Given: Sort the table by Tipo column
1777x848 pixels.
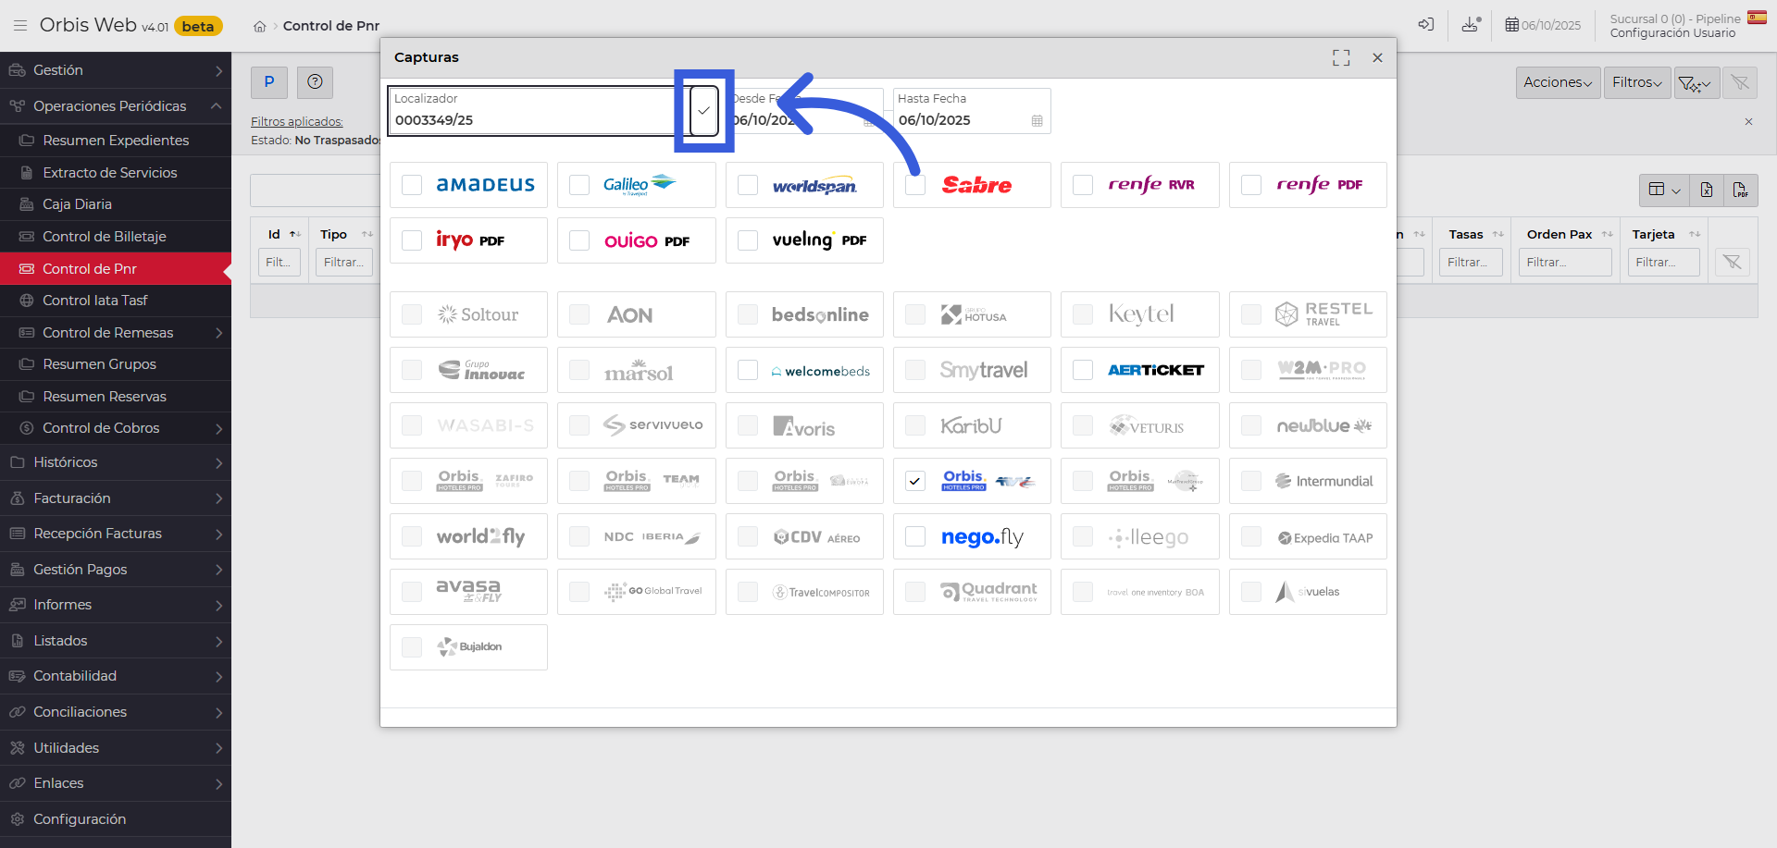Looking at the screenshot, I should click(x=367, y=235).
